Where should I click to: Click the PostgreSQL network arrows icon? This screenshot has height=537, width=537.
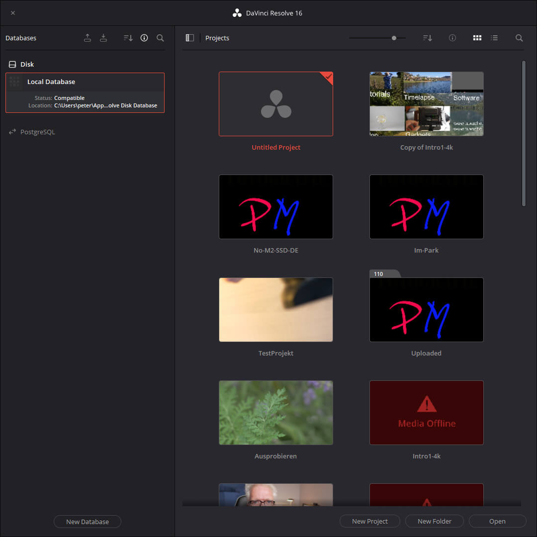point(12,132)
